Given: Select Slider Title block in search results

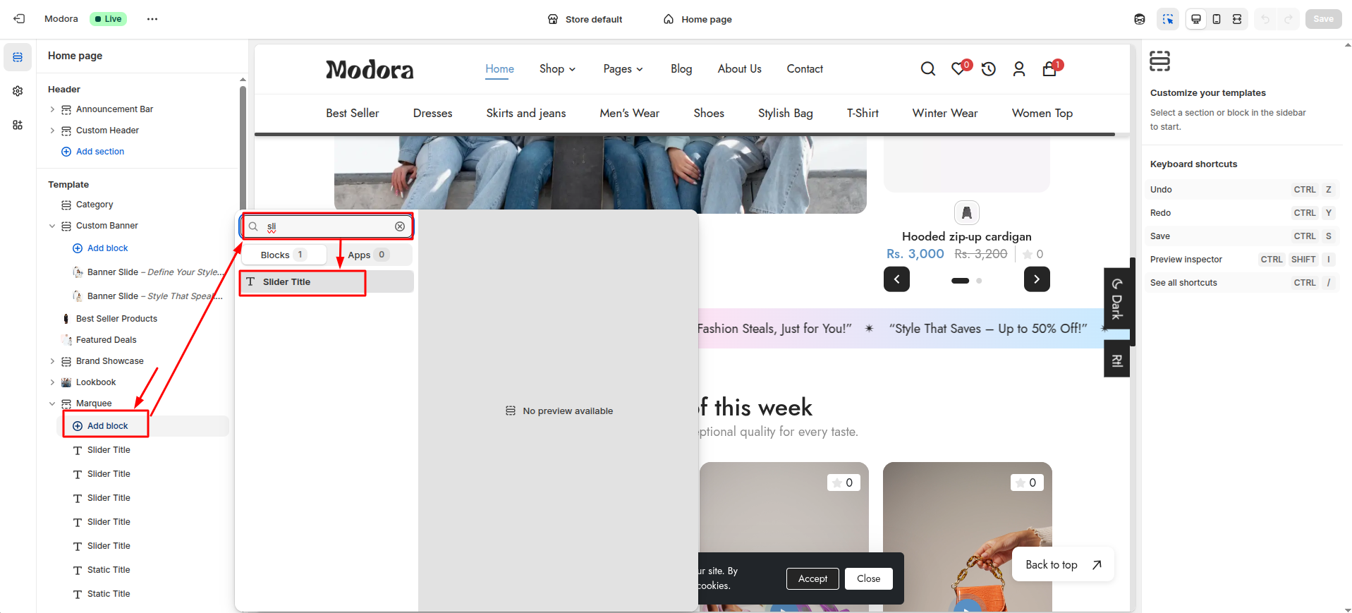Looking at the screenshot, I should (x=327, y=282).
